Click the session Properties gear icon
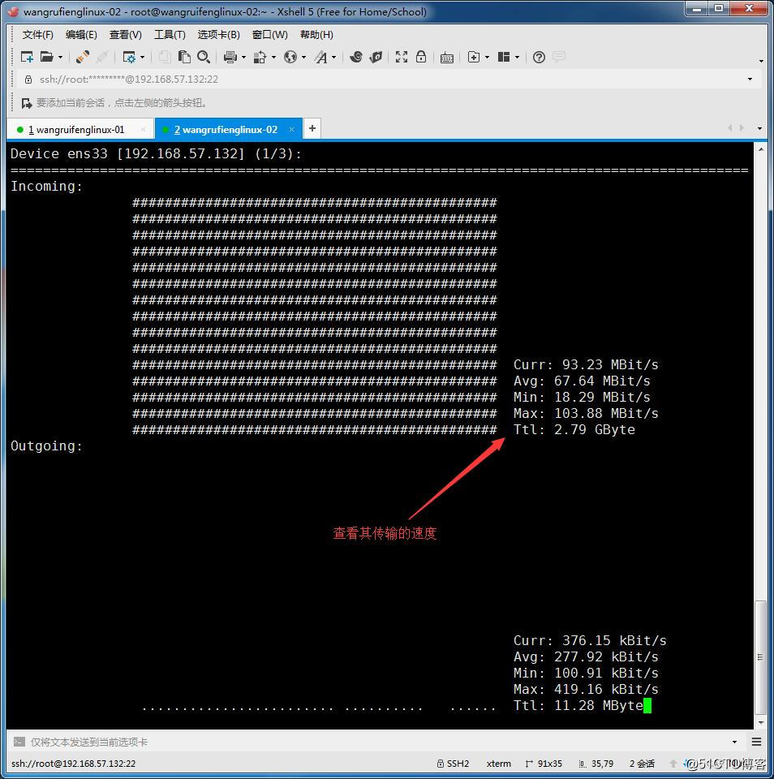The height and width of the screenshot is (779, 774). [x=129, y=57]
